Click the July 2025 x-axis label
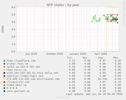Screen dimensions: 126x100 tap(31, 54)
